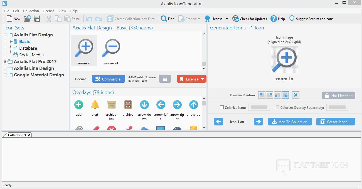
Task: Collapse the Axialis Flat Design tree node
Action: [5, 35]
